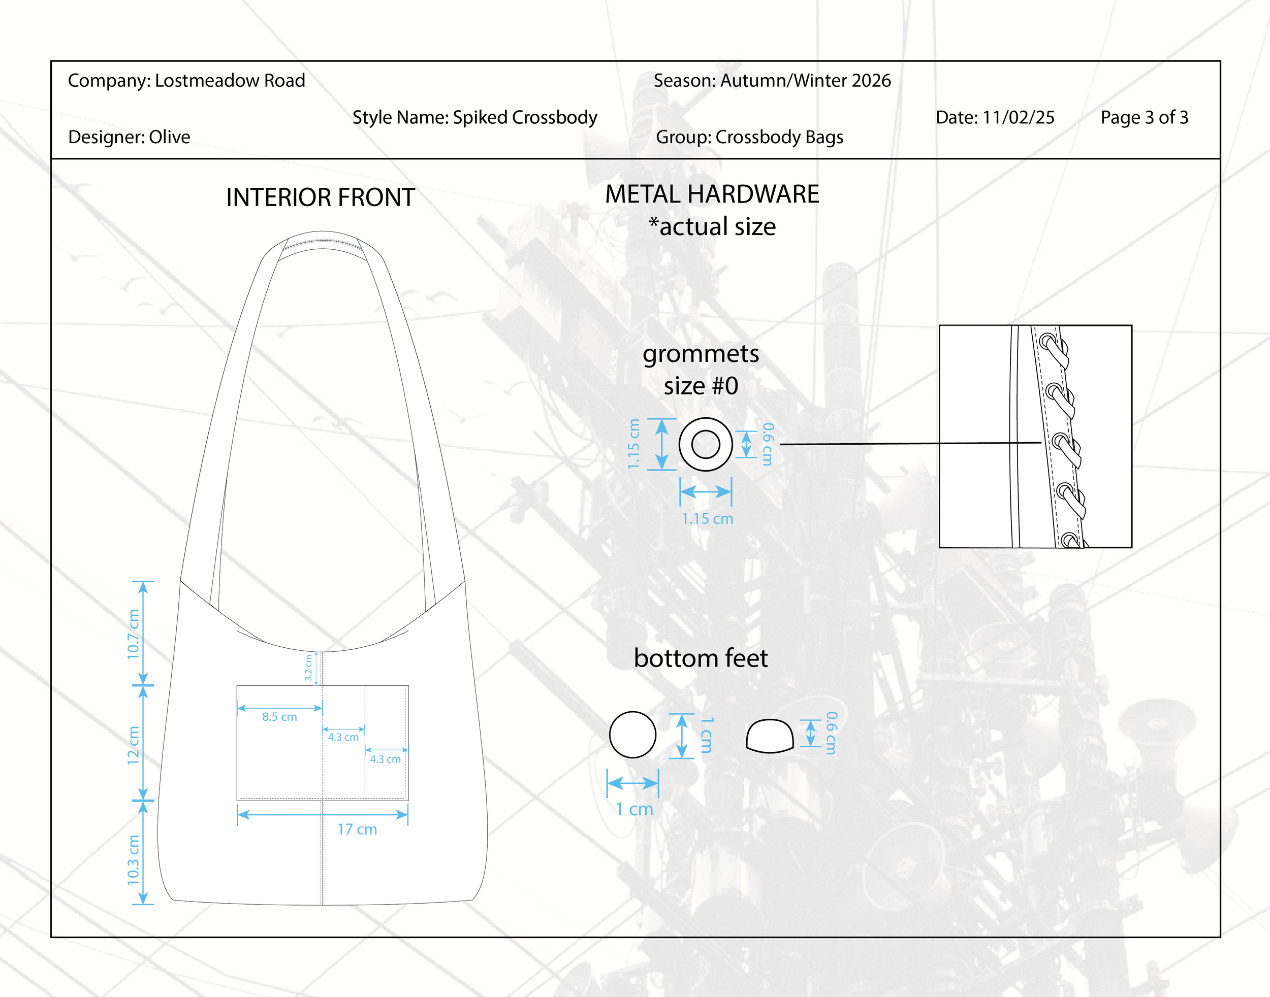Click the dome-shaped bottom foot side view
Image resolution: width=1270 pixels, height=997 pixels.
pos(769,737)
